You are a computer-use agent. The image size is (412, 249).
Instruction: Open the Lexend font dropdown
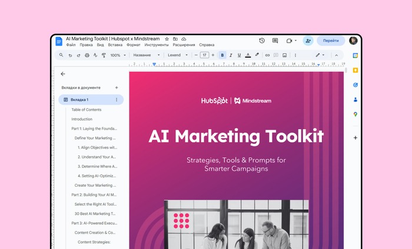(178, 55)
